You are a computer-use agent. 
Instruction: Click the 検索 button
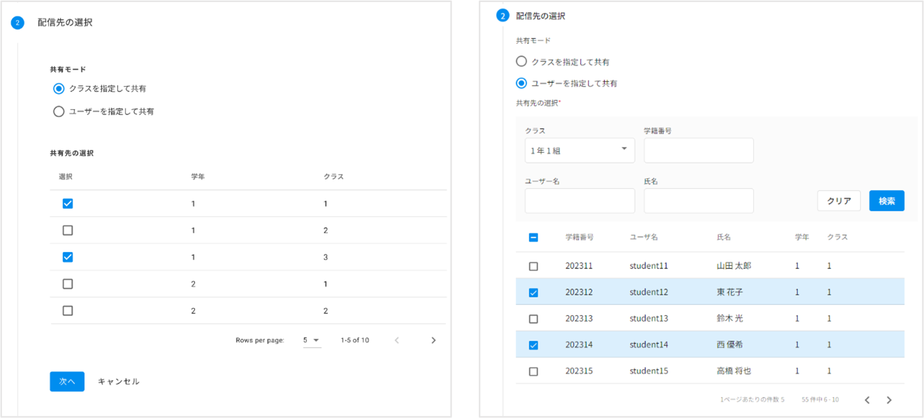click(887, 201)
